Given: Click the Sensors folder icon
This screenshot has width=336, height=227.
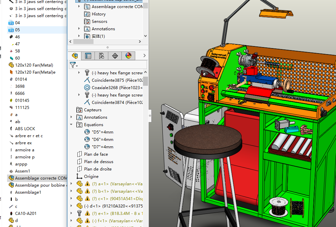Looking at the screenshot, I should point(87,22).
